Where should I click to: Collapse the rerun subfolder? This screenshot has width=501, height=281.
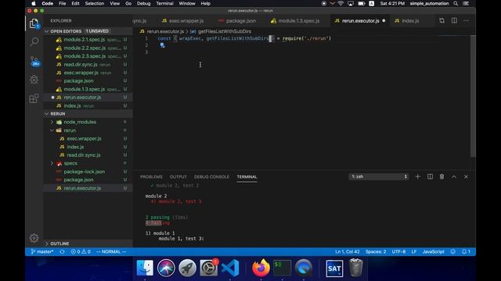click(52, 130)
